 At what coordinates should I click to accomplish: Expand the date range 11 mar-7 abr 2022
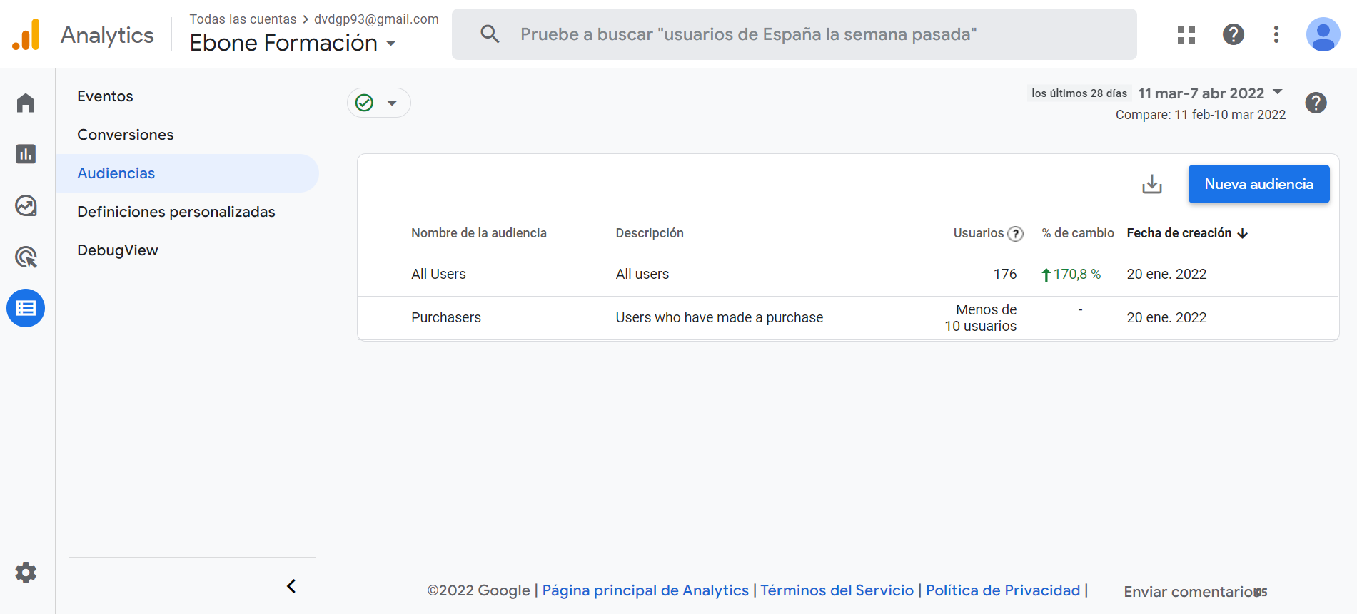pyautogui.click(x=1210, y=93)
